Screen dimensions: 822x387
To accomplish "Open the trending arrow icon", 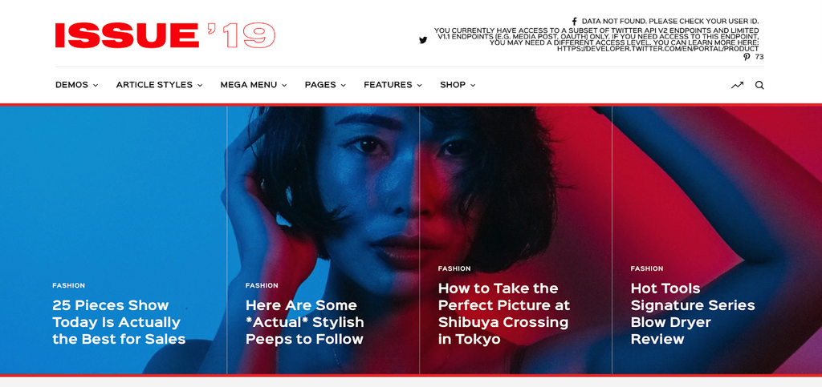I will (x=737, y=85).
